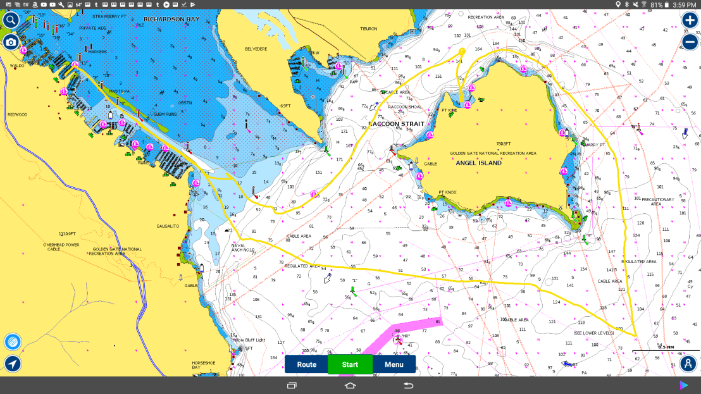Tap the RACCOON STRAIT chart label
The width and height of the screenshot is (701, 394).
coord(396,124)
